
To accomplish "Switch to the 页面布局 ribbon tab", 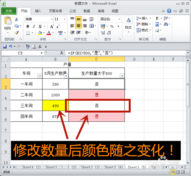I will click(x=55, y=11).
